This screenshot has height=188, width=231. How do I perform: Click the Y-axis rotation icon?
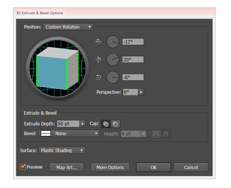[98, 59]
